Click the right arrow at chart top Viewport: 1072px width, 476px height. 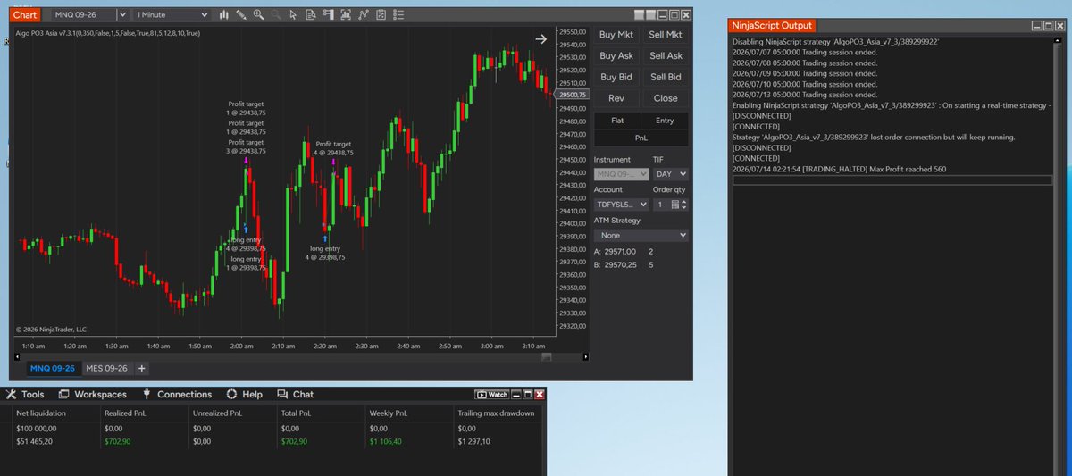point(540,38)
